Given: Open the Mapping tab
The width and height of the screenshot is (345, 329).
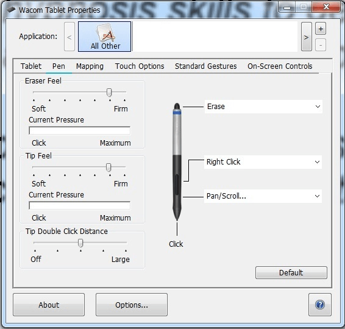Looking at the screenshot, I should point(90,66).
